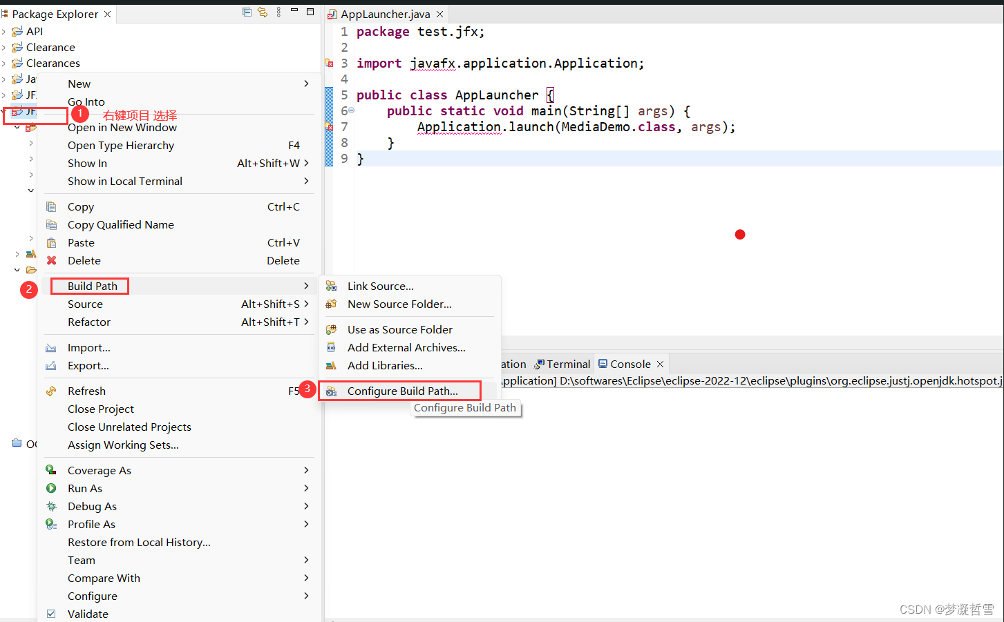Image resolution: width=1004 pixels, height=622 pixels.
Task: Switch to the Terminal tab
Action: pyautogui.click(x=568, y=365)
